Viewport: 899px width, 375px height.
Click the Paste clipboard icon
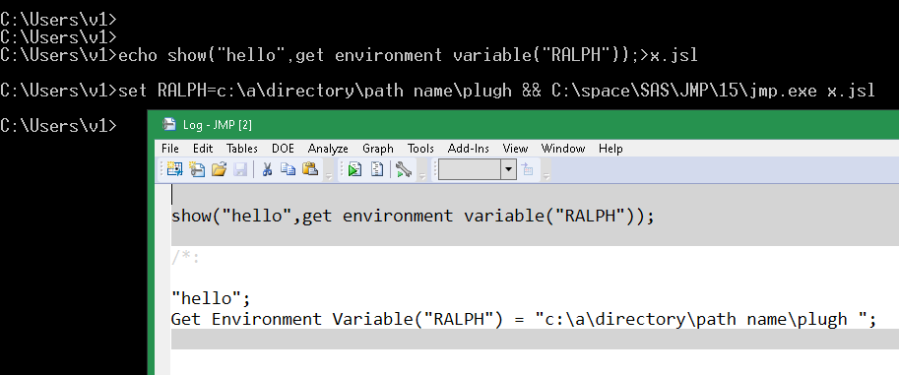point(309,169)
